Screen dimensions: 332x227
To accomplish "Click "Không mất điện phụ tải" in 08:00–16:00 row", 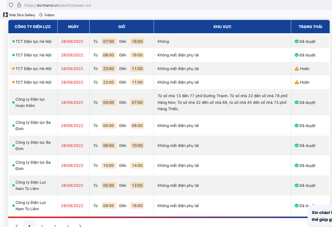I will click(178, 55).
